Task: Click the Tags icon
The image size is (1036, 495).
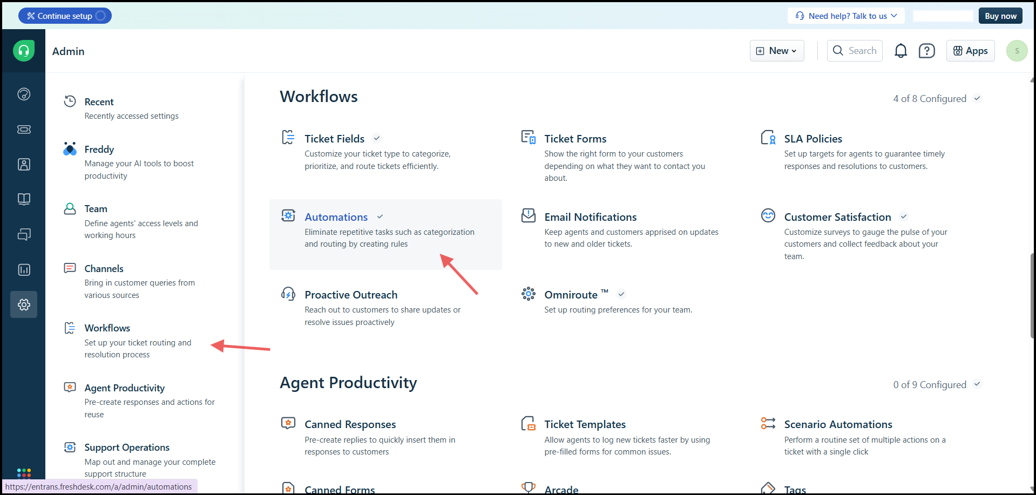Action: click(768, 487)
